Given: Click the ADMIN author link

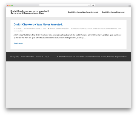Looking at the screenshot, I should [19, 29].
